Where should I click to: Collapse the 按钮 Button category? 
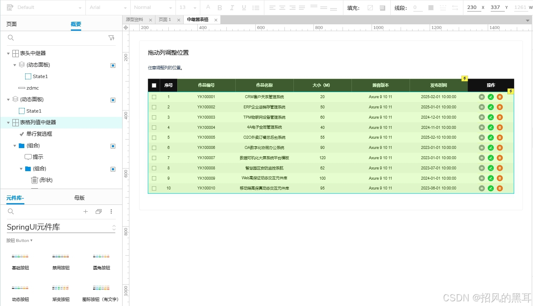20,241
